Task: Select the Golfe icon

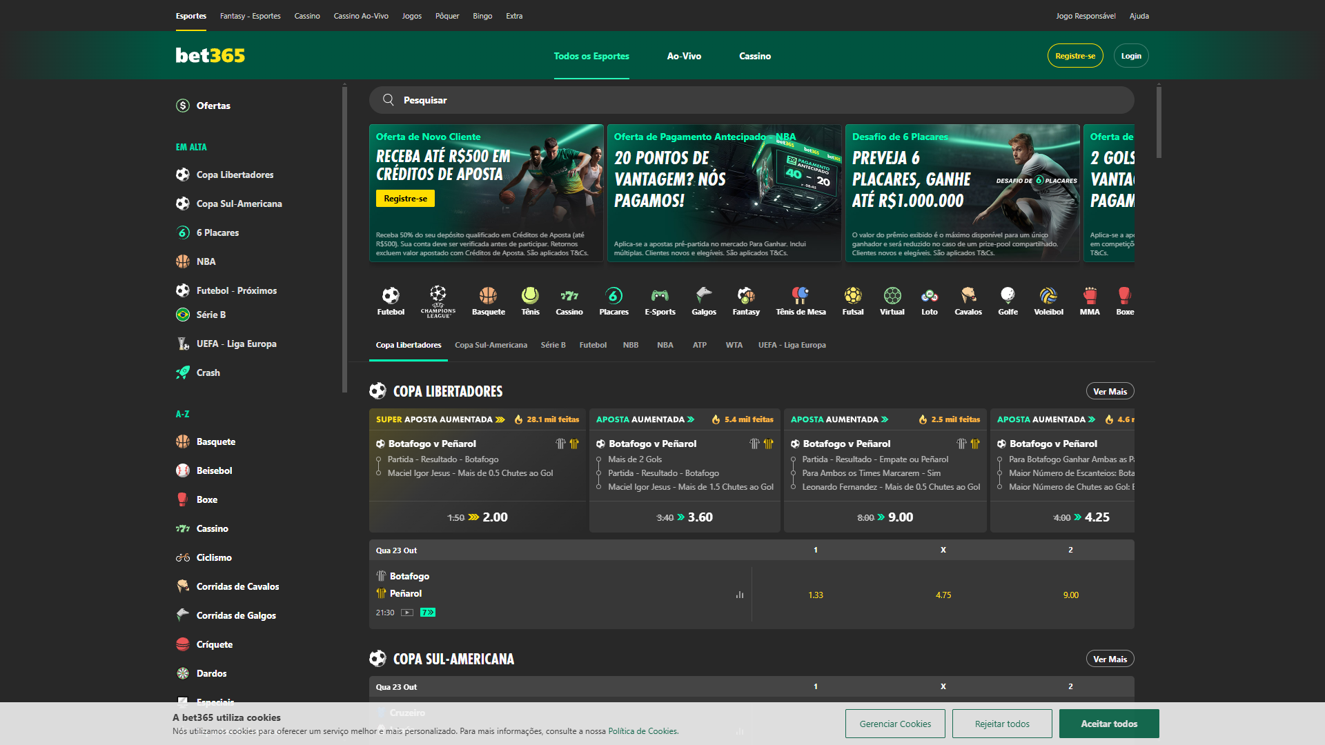Action: click(x=1008, y=301)
